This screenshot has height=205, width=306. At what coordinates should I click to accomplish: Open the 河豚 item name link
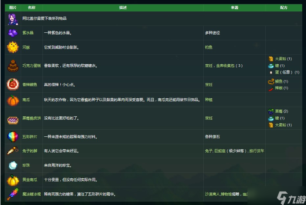point(26,47)
